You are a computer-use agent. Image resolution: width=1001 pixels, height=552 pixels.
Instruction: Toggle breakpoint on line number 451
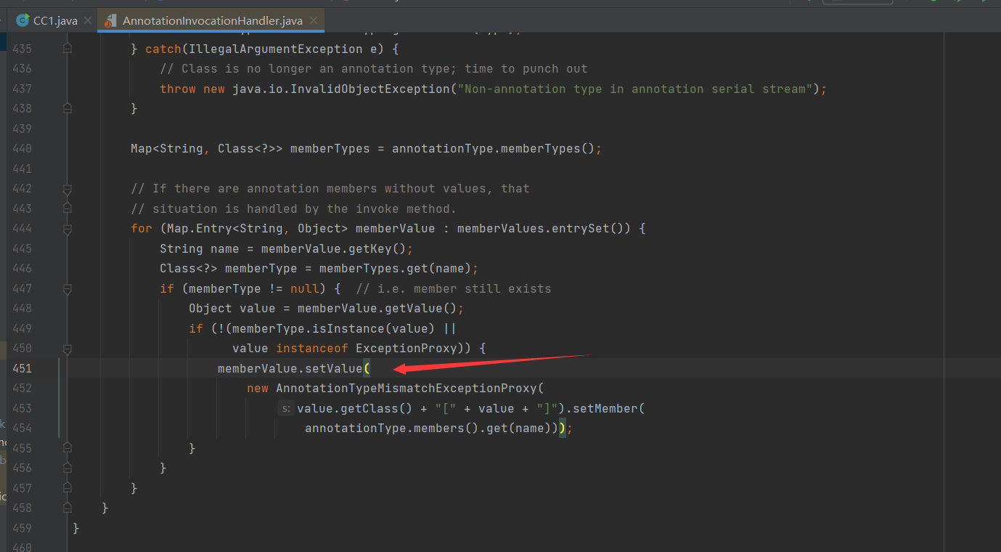[22, 369]
